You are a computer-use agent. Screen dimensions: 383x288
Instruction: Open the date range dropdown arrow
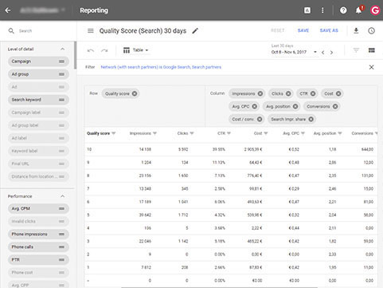tap(315, 52)
